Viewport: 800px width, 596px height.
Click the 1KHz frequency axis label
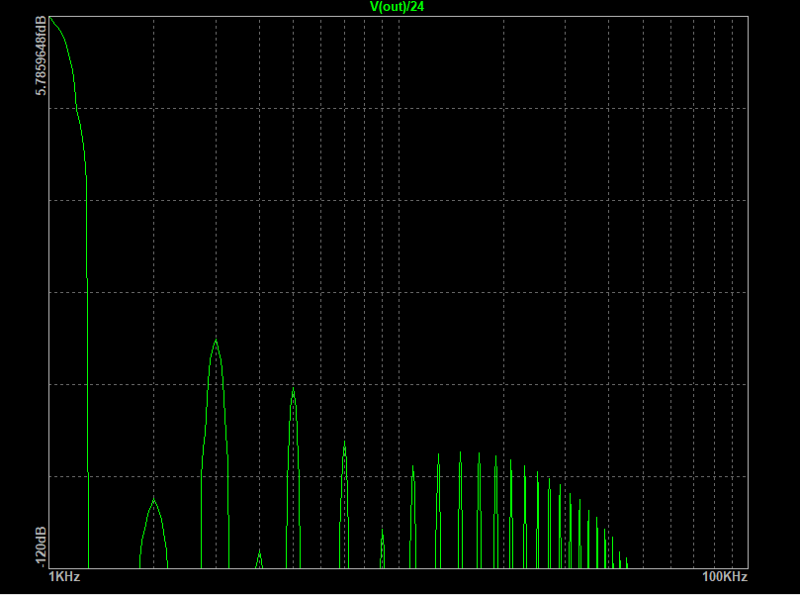(x=64, y=577)
